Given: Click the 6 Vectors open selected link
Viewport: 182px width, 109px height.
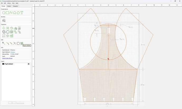Looking at the screenshot, I should [x=13, y=52].
